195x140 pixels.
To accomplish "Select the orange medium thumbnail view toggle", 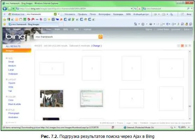I will click(x=182, y=46).
